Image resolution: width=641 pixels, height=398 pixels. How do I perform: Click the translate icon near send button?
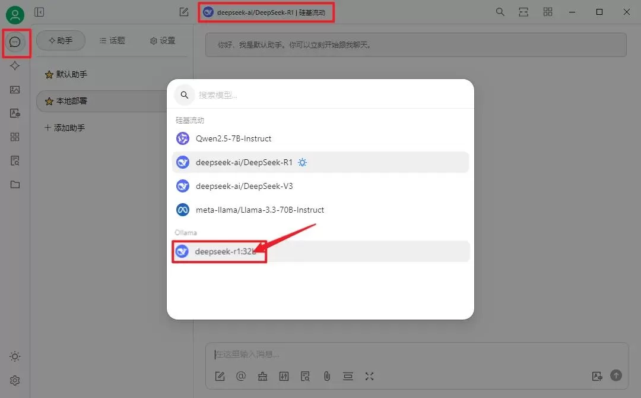pos(597,377)
